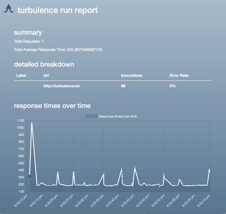Viewport: 226px width, 214px height.
Task: Click the 'Url' column header
Action: [46, 75]
